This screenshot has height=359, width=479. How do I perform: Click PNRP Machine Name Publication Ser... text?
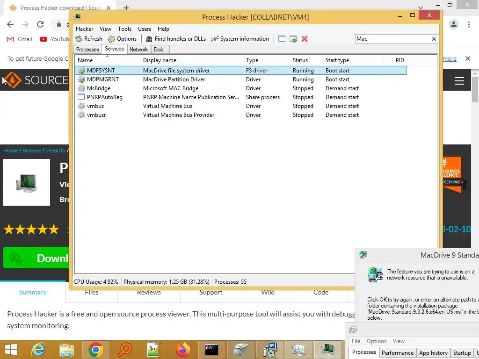point(191,97)
